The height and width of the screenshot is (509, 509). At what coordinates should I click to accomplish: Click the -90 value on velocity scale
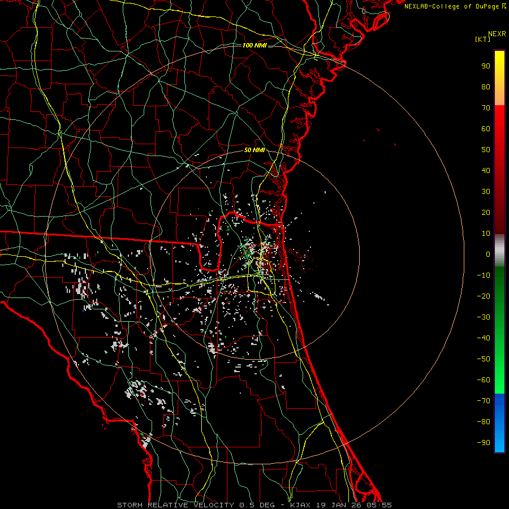(x=484, y=443)
